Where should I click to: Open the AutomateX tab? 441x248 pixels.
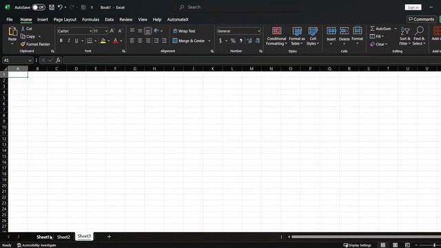pos(178,19)
